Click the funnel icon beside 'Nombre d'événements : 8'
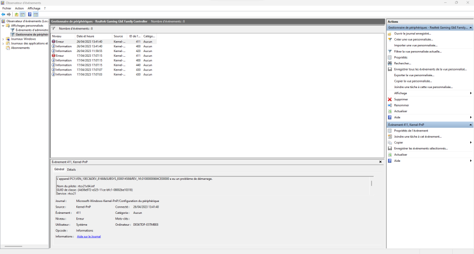 (x=54, y=29)
